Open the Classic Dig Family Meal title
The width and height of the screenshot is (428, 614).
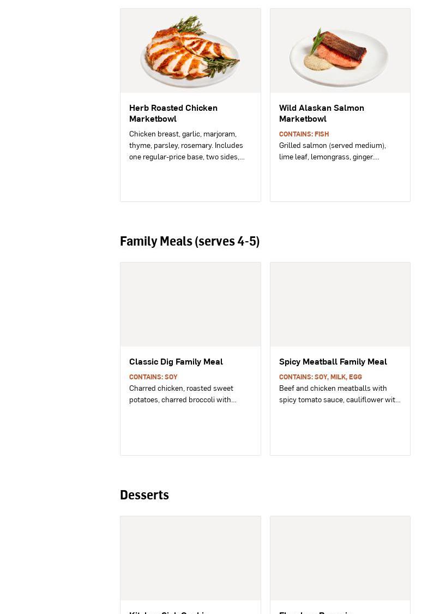pyautogui.click(x=176, y=361)
